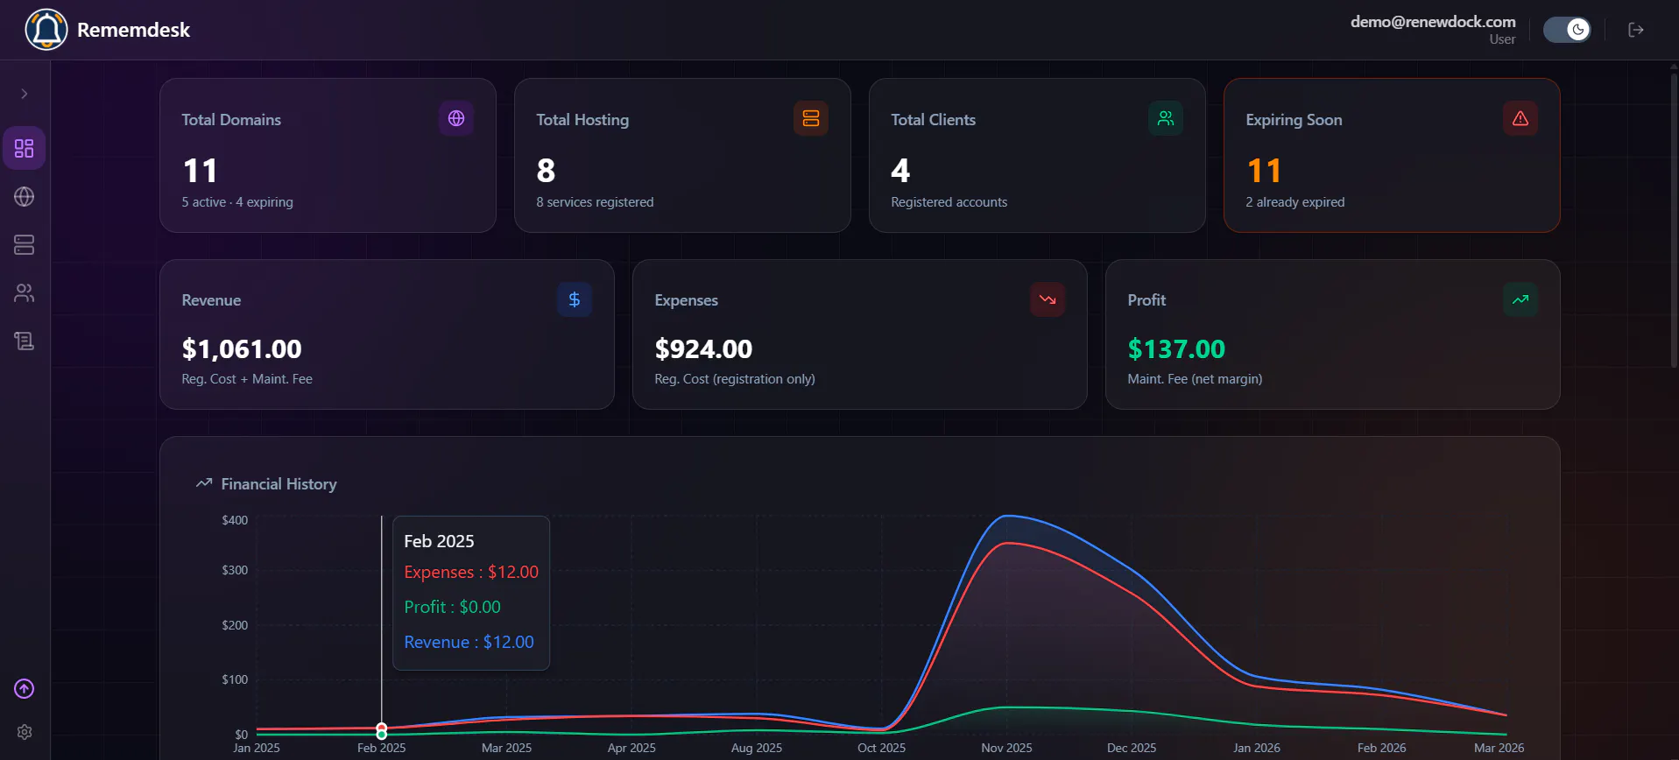Open the Hosting server icon in sidebar
The height and width of the screenshot is (760, 1679).
[x=25, y=245]
